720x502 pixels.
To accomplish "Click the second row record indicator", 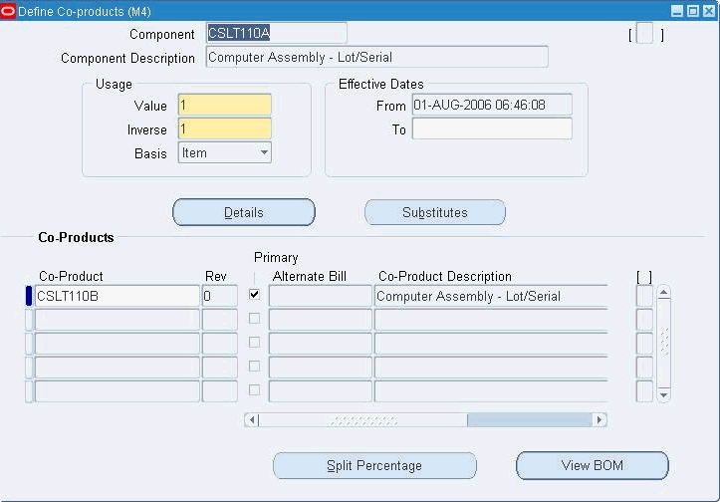I will point(29,320).
